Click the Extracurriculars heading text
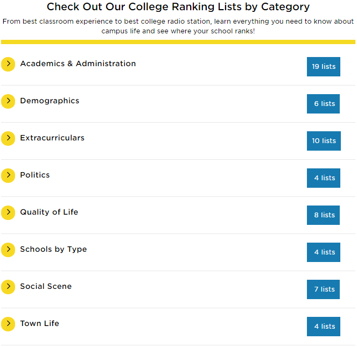Image resolution: width=357 pixels, height=347 pixels. [52, 138]
